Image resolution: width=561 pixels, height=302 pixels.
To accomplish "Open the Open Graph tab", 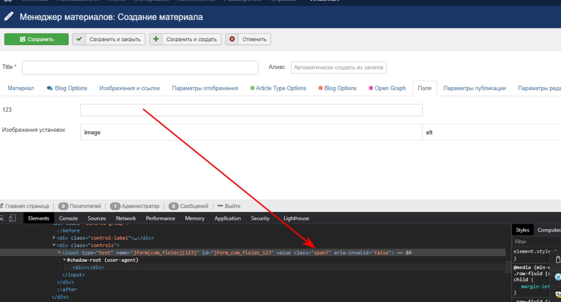I will click(387, 88).
